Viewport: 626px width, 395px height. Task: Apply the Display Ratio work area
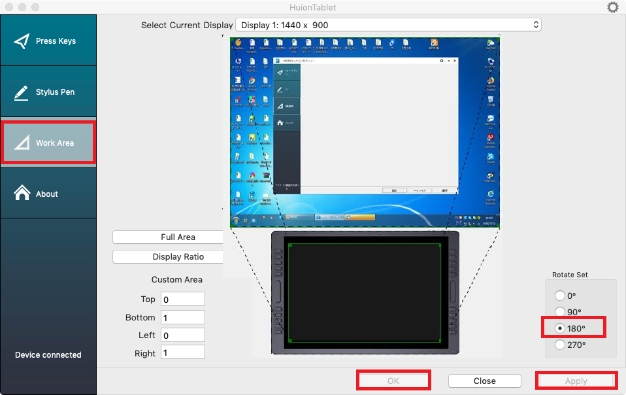[x=168, y=256]
